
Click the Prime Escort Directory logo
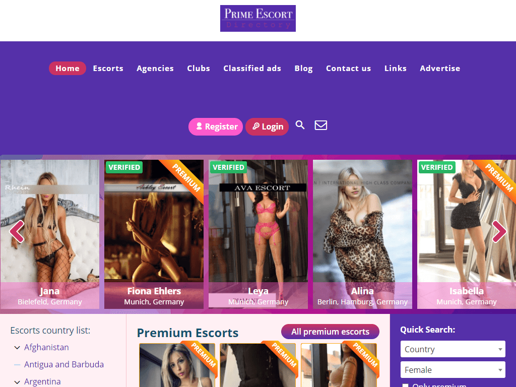tap(258, 18)
